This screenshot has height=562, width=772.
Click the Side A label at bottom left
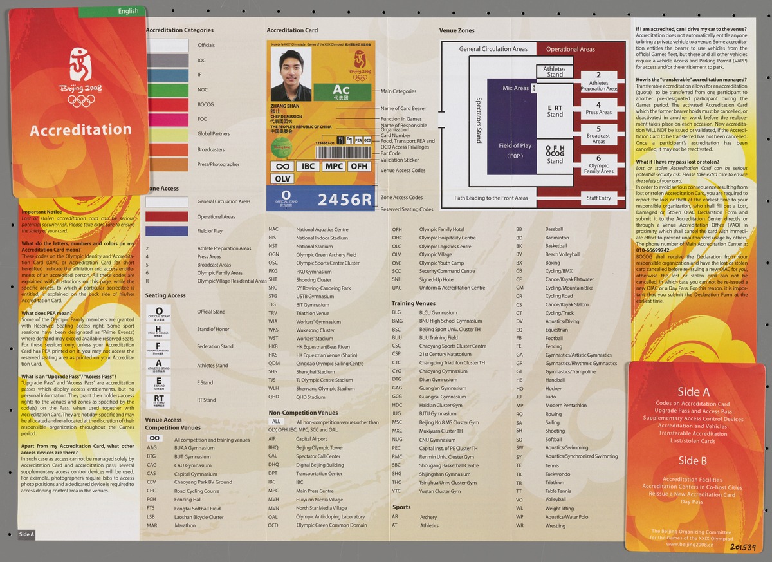[x=26, y=534]
